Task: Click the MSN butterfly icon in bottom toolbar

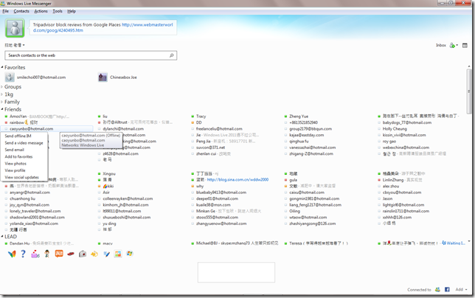Action: pyautogui.click(x=12, y=254)
